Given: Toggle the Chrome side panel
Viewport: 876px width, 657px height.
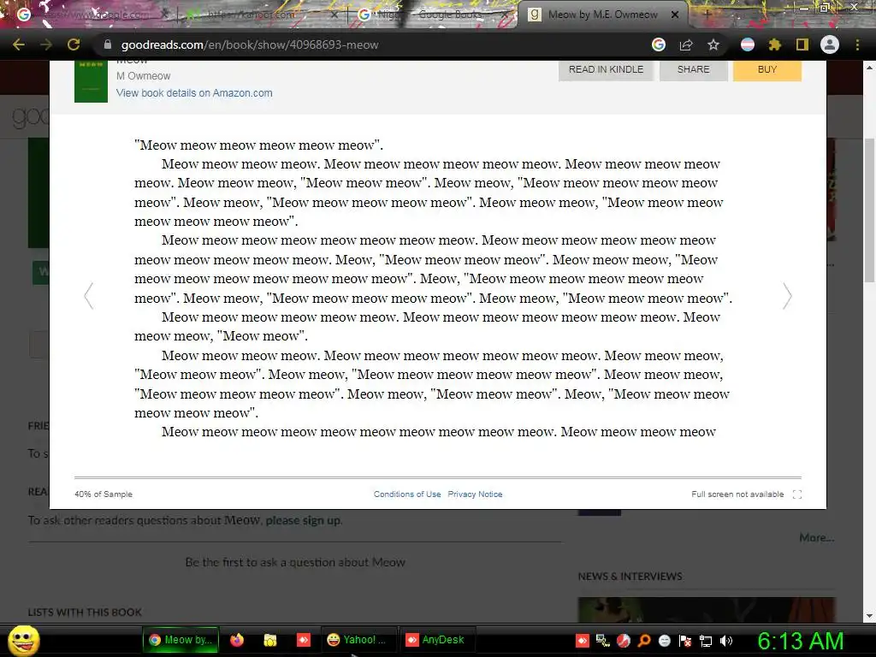Looking at the screenshot, I should (802, 44).
